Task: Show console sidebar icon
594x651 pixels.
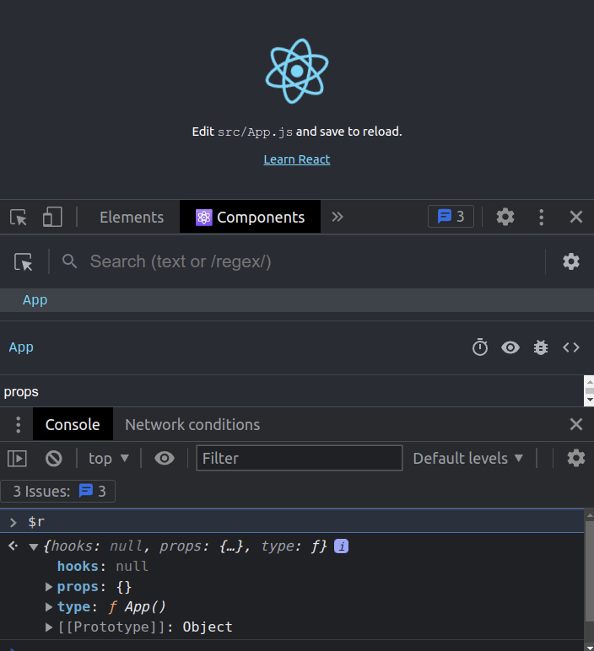Action: pos(17,459)
